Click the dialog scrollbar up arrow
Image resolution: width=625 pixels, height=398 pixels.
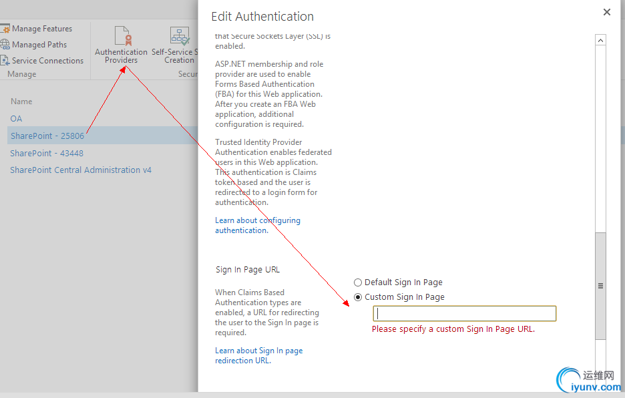click(x=600, y=40)
